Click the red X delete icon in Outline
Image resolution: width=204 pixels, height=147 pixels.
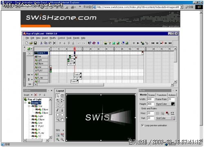[35, 95]
